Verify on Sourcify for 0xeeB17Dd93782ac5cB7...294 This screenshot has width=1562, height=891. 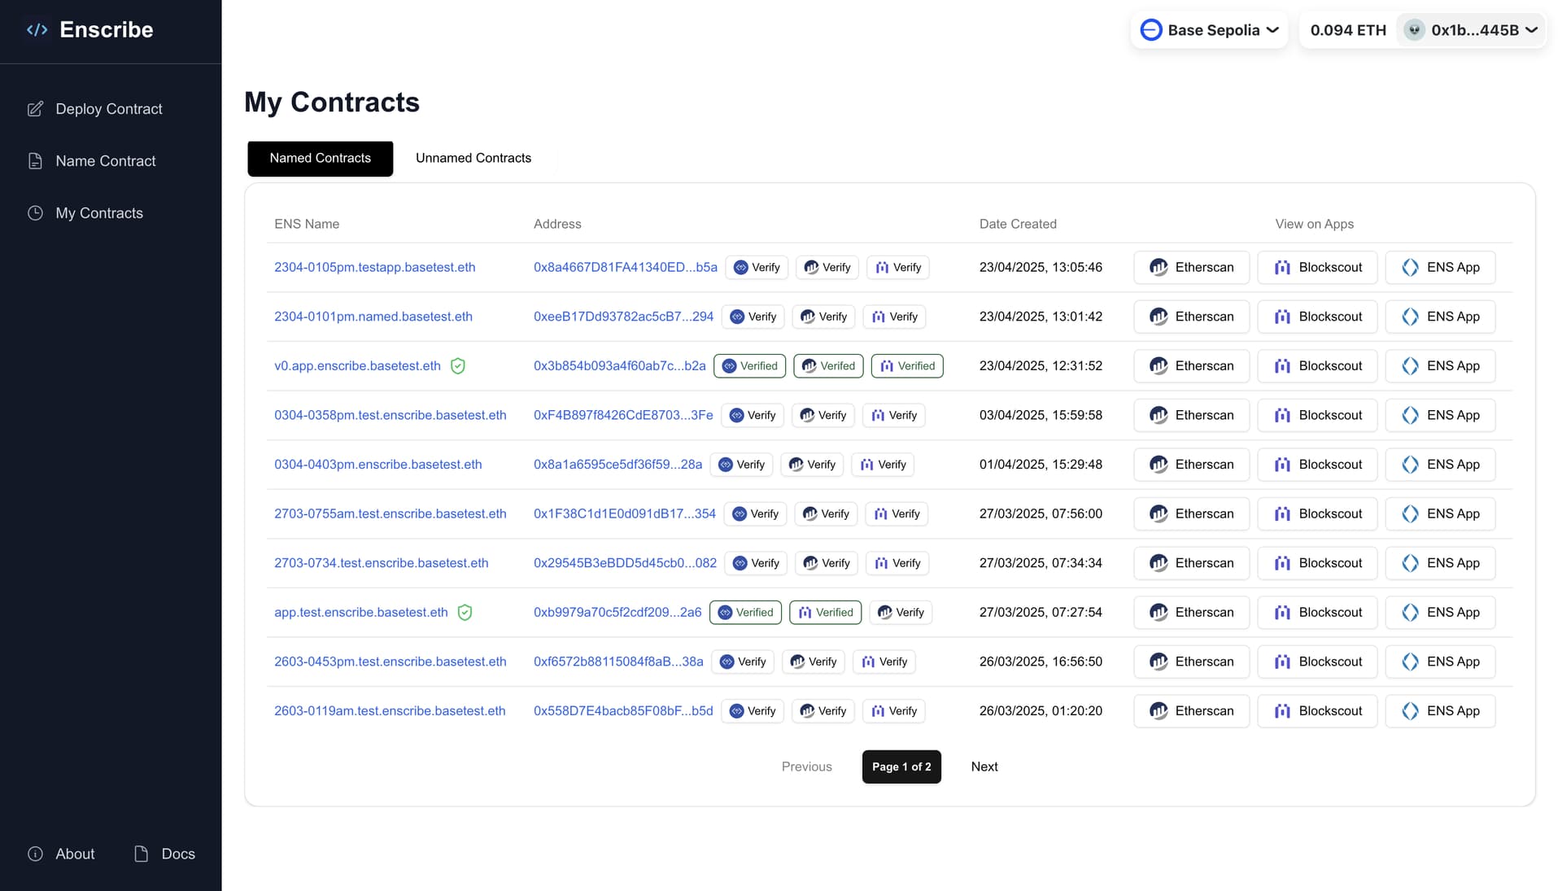pos(753,317)
